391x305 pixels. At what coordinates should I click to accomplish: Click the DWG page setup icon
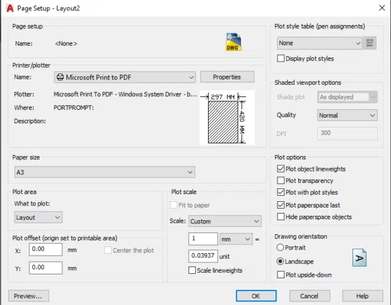234,42
